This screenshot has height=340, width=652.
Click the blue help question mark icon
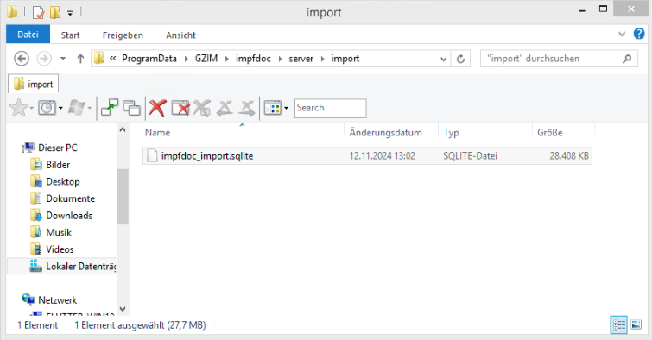coord(639,34)
